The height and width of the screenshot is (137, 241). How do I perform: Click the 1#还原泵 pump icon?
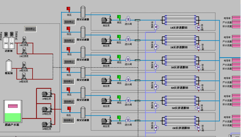tap(24, 41)
